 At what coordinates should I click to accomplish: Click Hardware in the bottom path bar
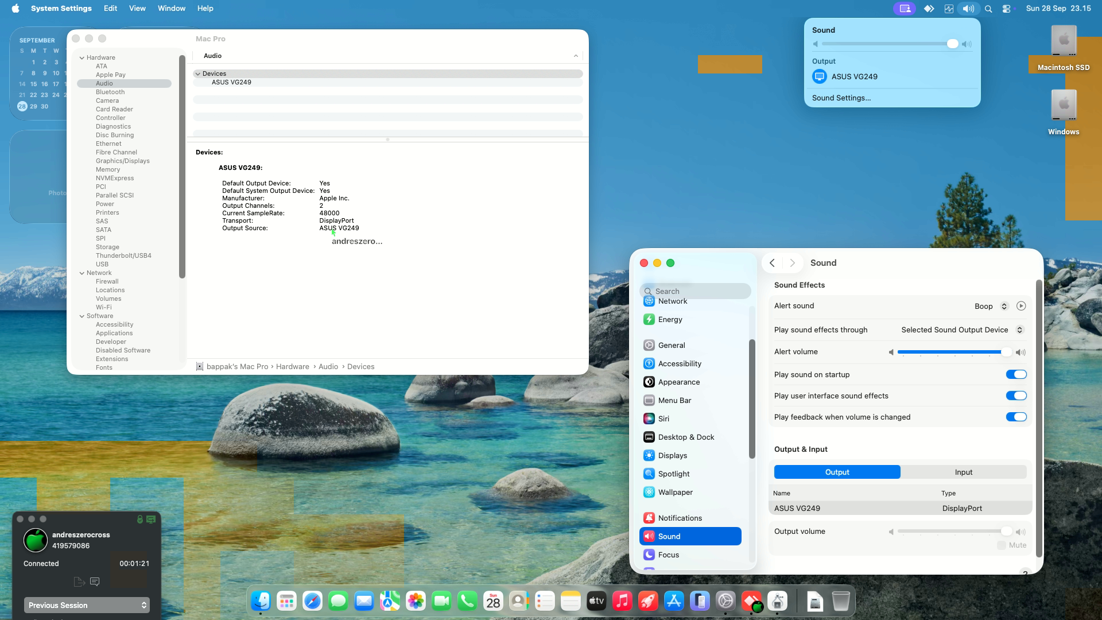[x=292, y=366]
